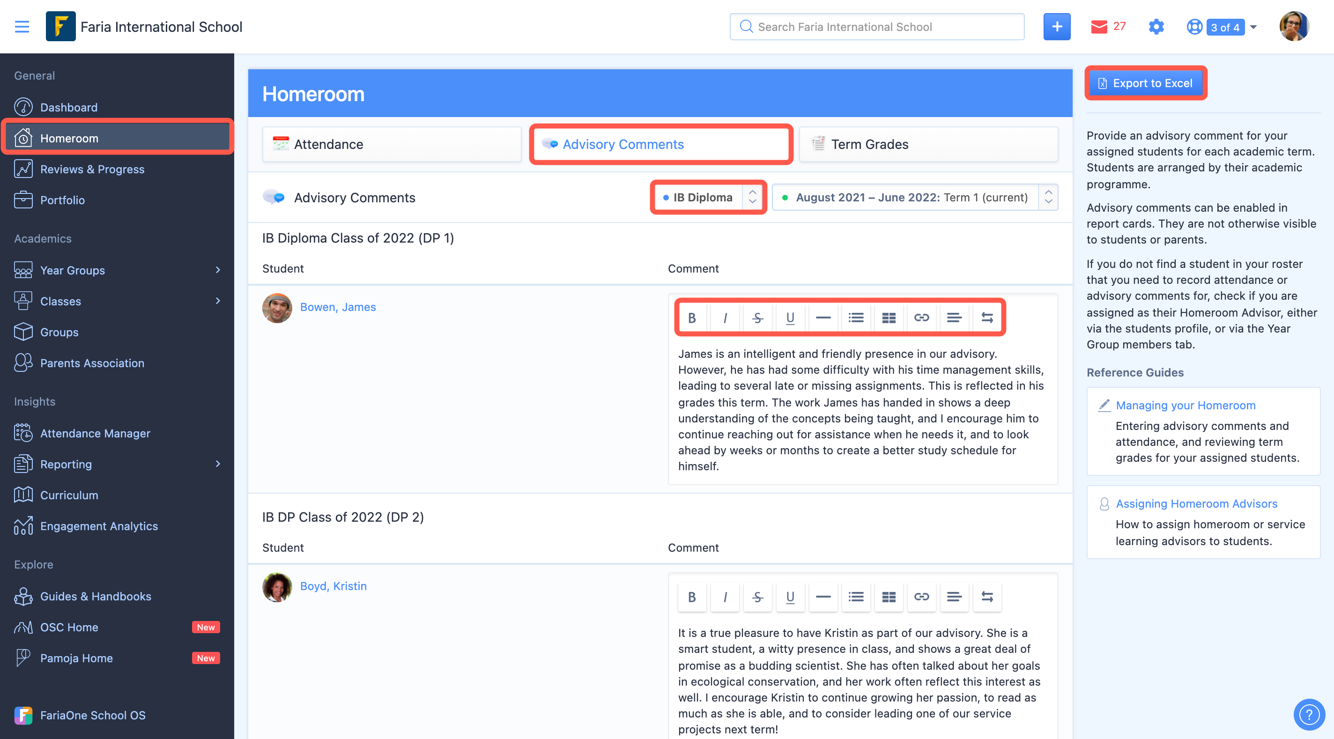
Task: Expand Classes in sidebar
Action: (217, 301)
